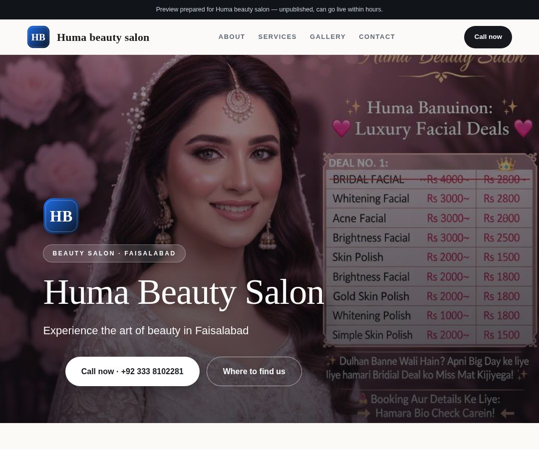Click Beauty Salon · Faisalabad pill
The image size is (539, 449).
coord(114,253)
